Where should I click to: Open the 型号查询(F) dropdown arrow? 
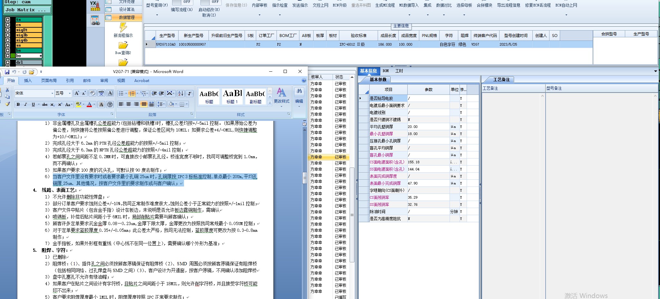(x=157, y=15)
